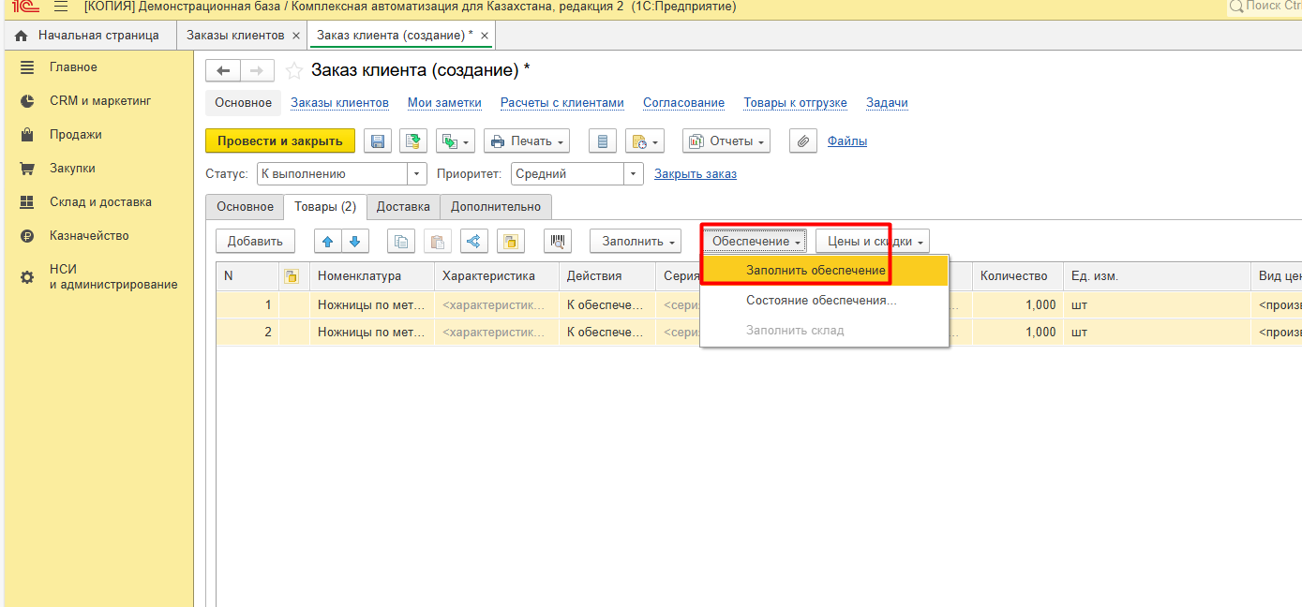Viewport: 1302px width, 607px height.
Task: Expand the Печать dropdown button
Action: [526, 141]
